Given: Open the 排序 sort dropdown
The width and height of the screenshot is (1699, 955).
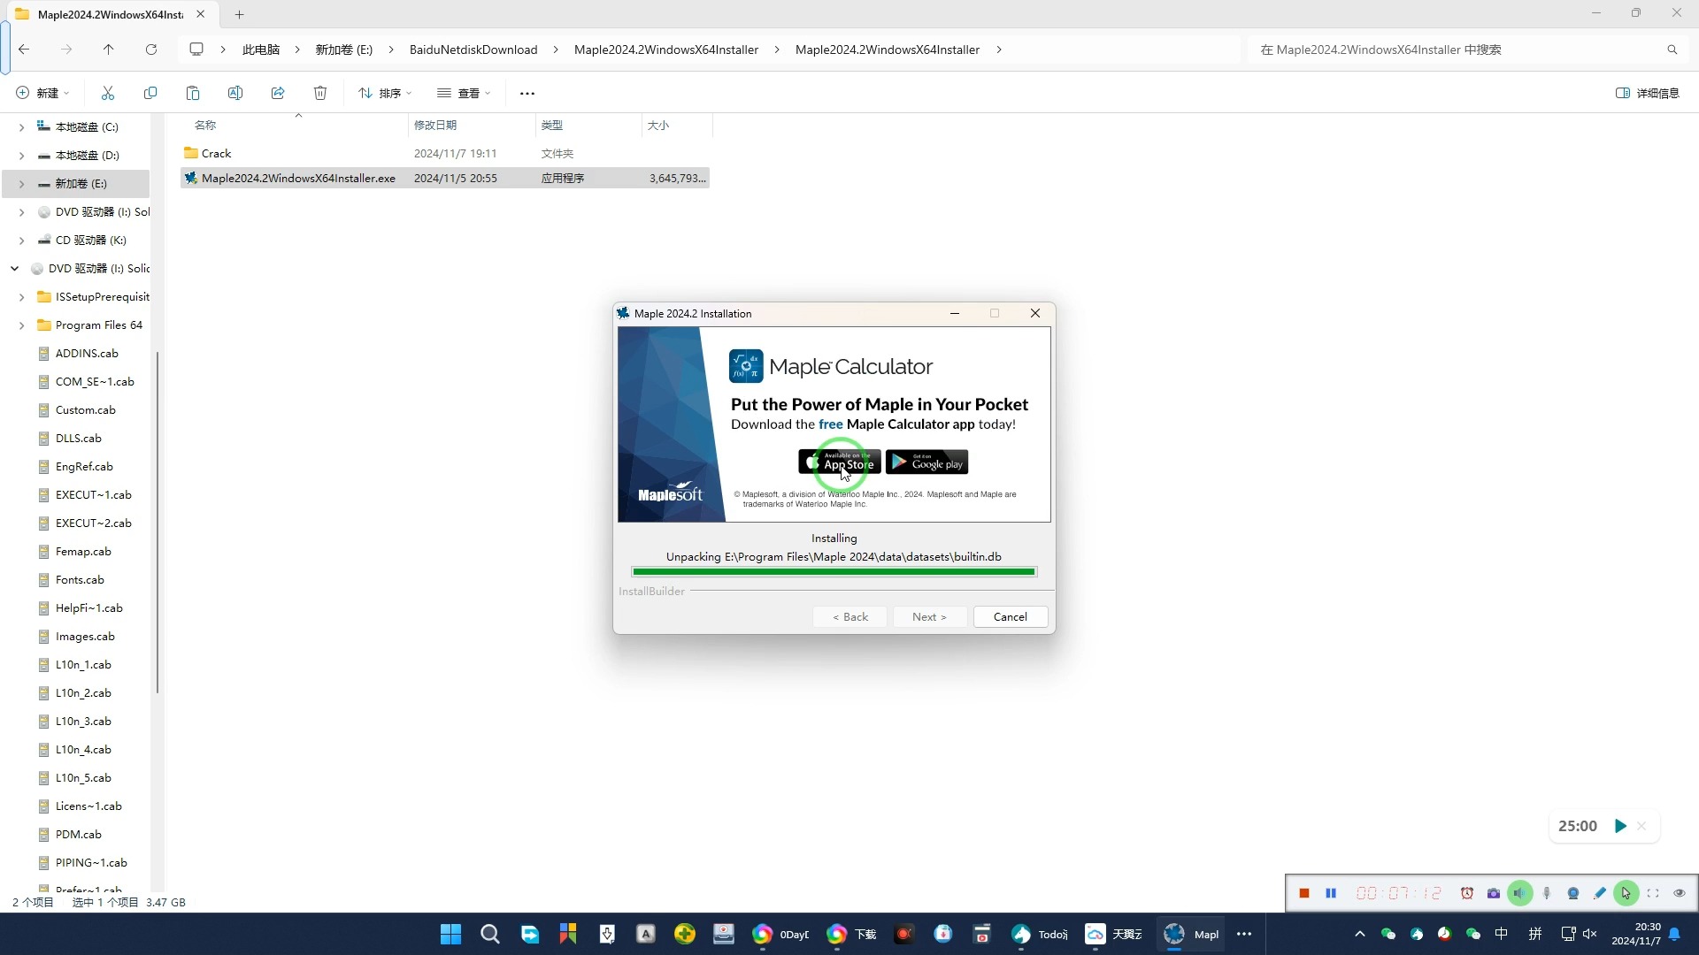Looking at the screenshot, I should point(385,93).
